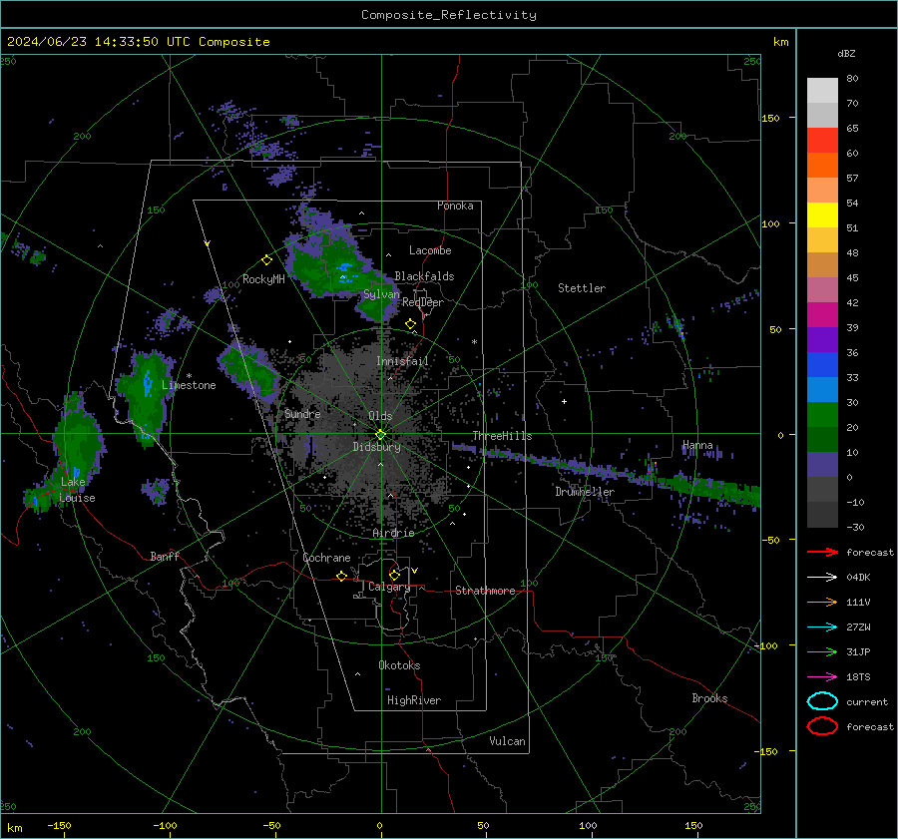Click the Sundre label
The image size is (898, 839).
(x=302, y=414)
